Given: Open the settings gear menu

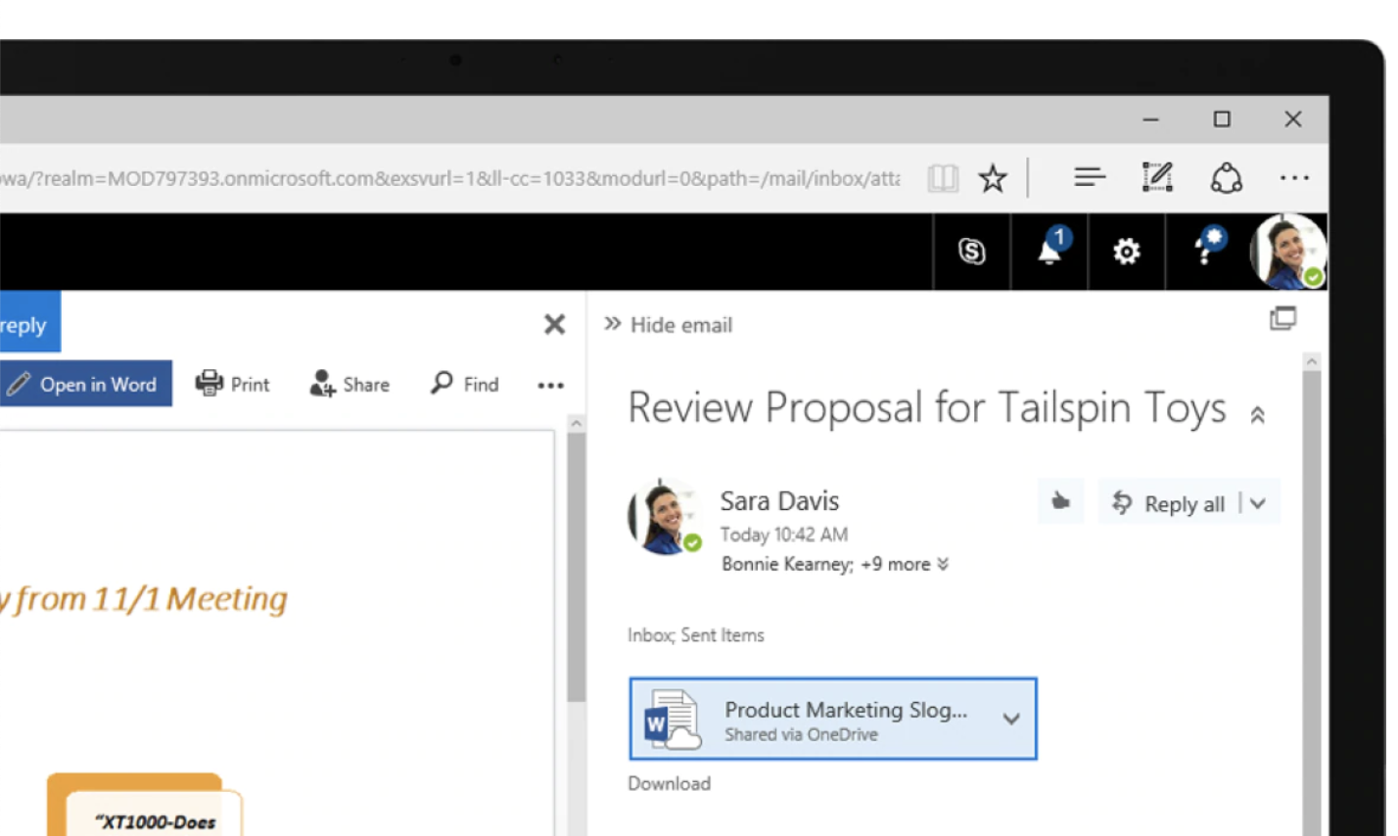Looking at the screenshot, I should (1126, 252).
